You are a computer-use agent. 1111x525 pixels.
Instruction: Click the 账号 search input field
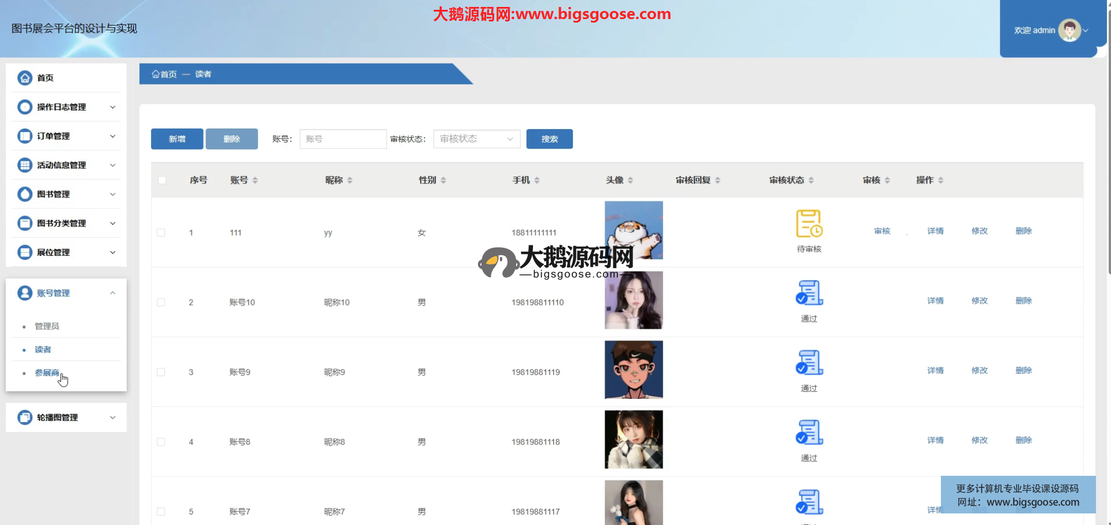(343, 139)
